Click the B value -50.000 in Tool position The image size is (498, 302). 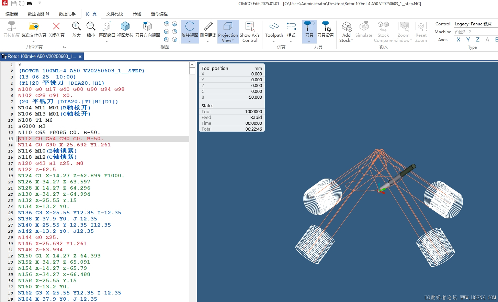pos(254,97)
